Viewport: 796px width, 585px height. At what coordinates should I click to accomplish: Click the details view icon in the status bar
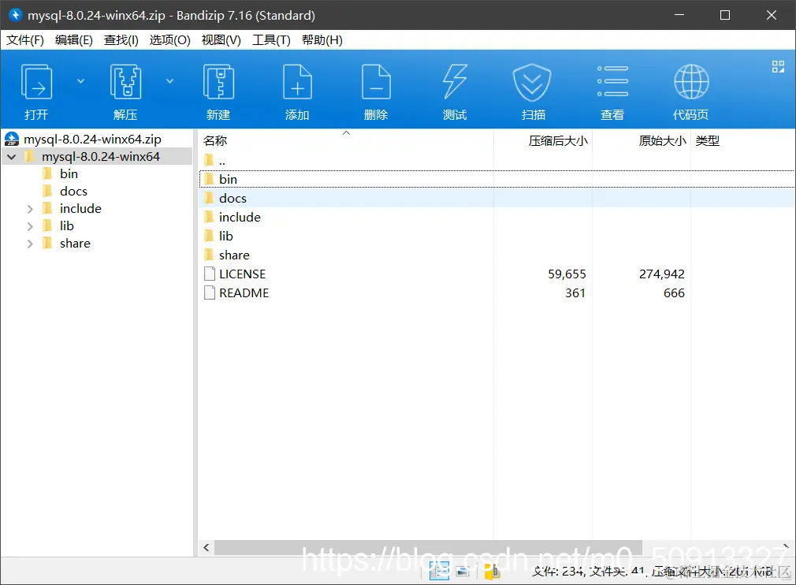click(x=439, y=572)
